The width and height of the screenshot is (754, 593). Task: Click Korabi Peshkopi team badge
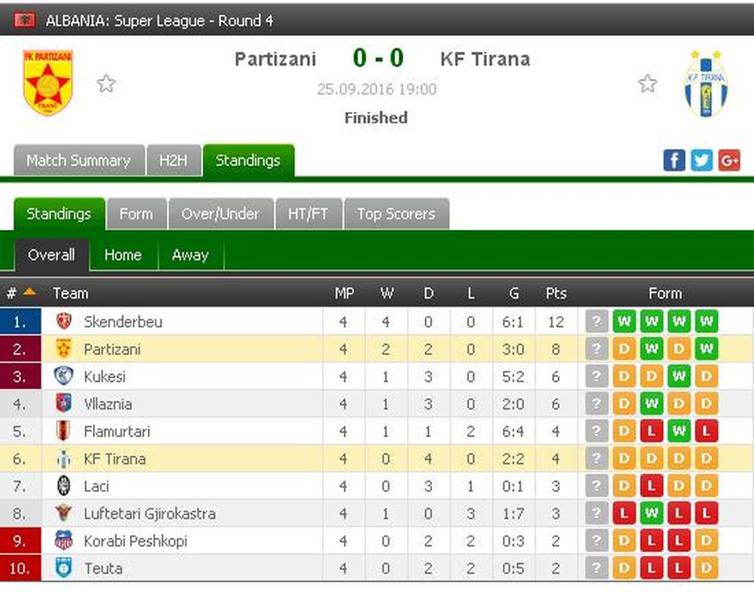[x=63, y=540]
